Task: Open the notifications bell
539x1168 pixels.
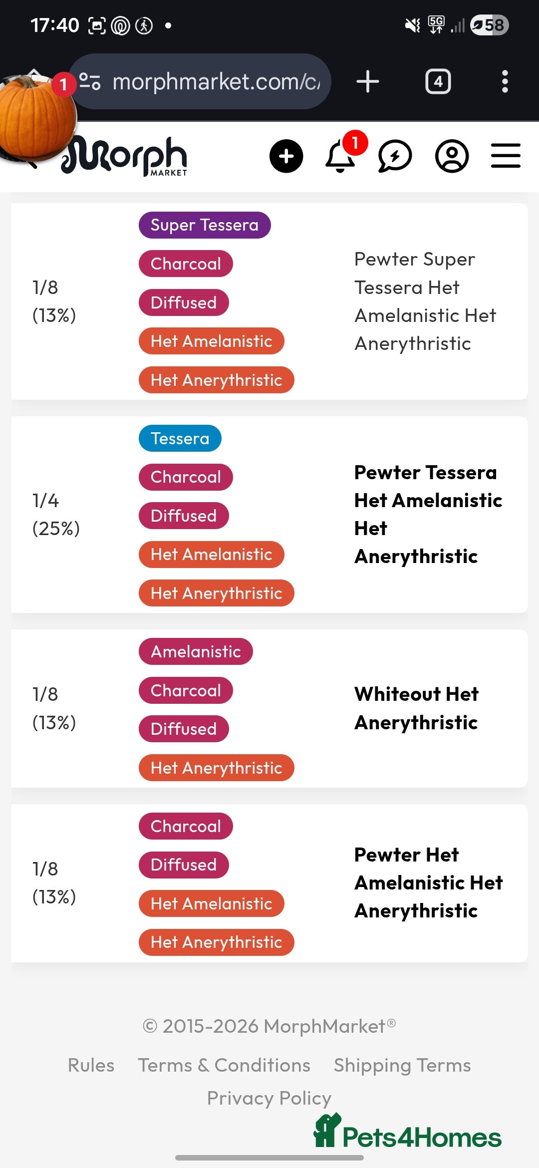Action: (341, 157)
